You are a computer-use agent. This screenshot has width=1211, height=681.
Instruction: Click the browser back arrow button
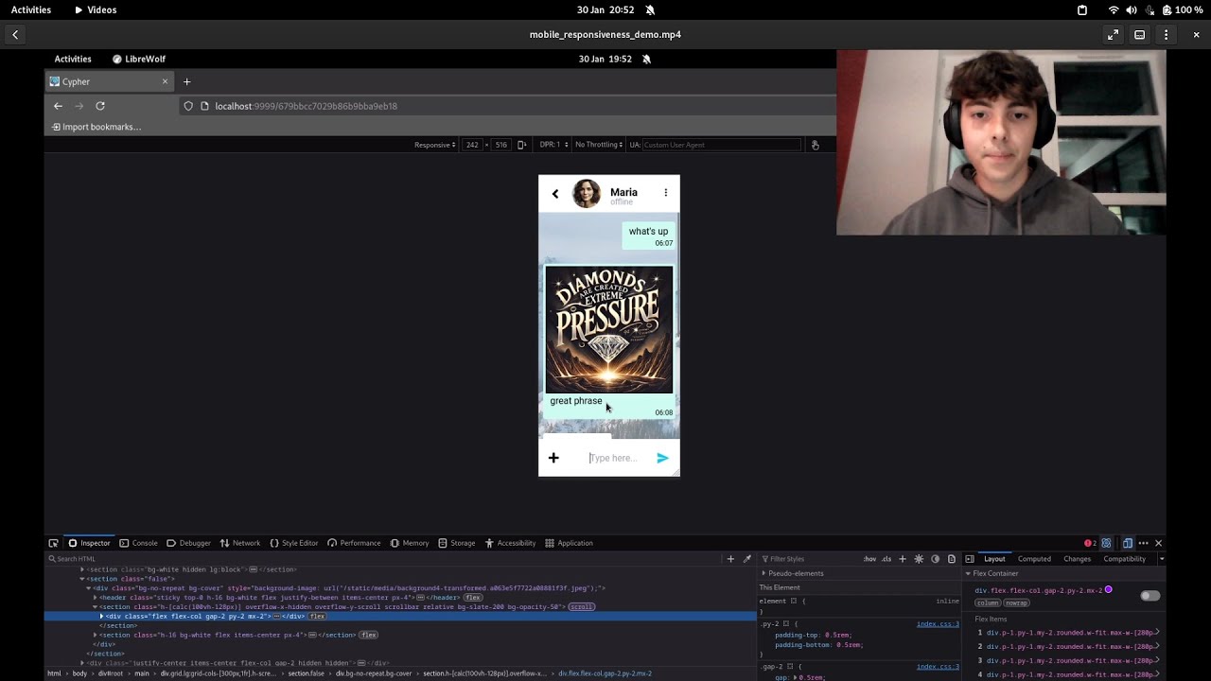58,106
